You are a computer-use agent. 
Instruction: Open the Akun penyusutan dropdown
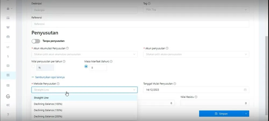pyautogui.click(x=196, y=54)
